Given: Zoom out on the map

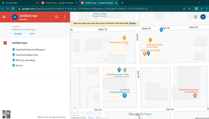Looking at the screenshot, I should pos(75,113).
